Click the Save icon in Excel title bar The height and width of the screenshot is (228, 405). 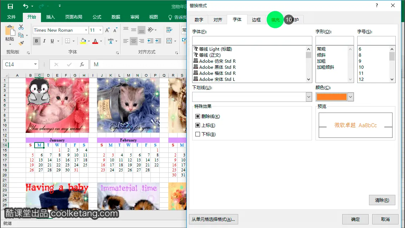tap(10, 6)
